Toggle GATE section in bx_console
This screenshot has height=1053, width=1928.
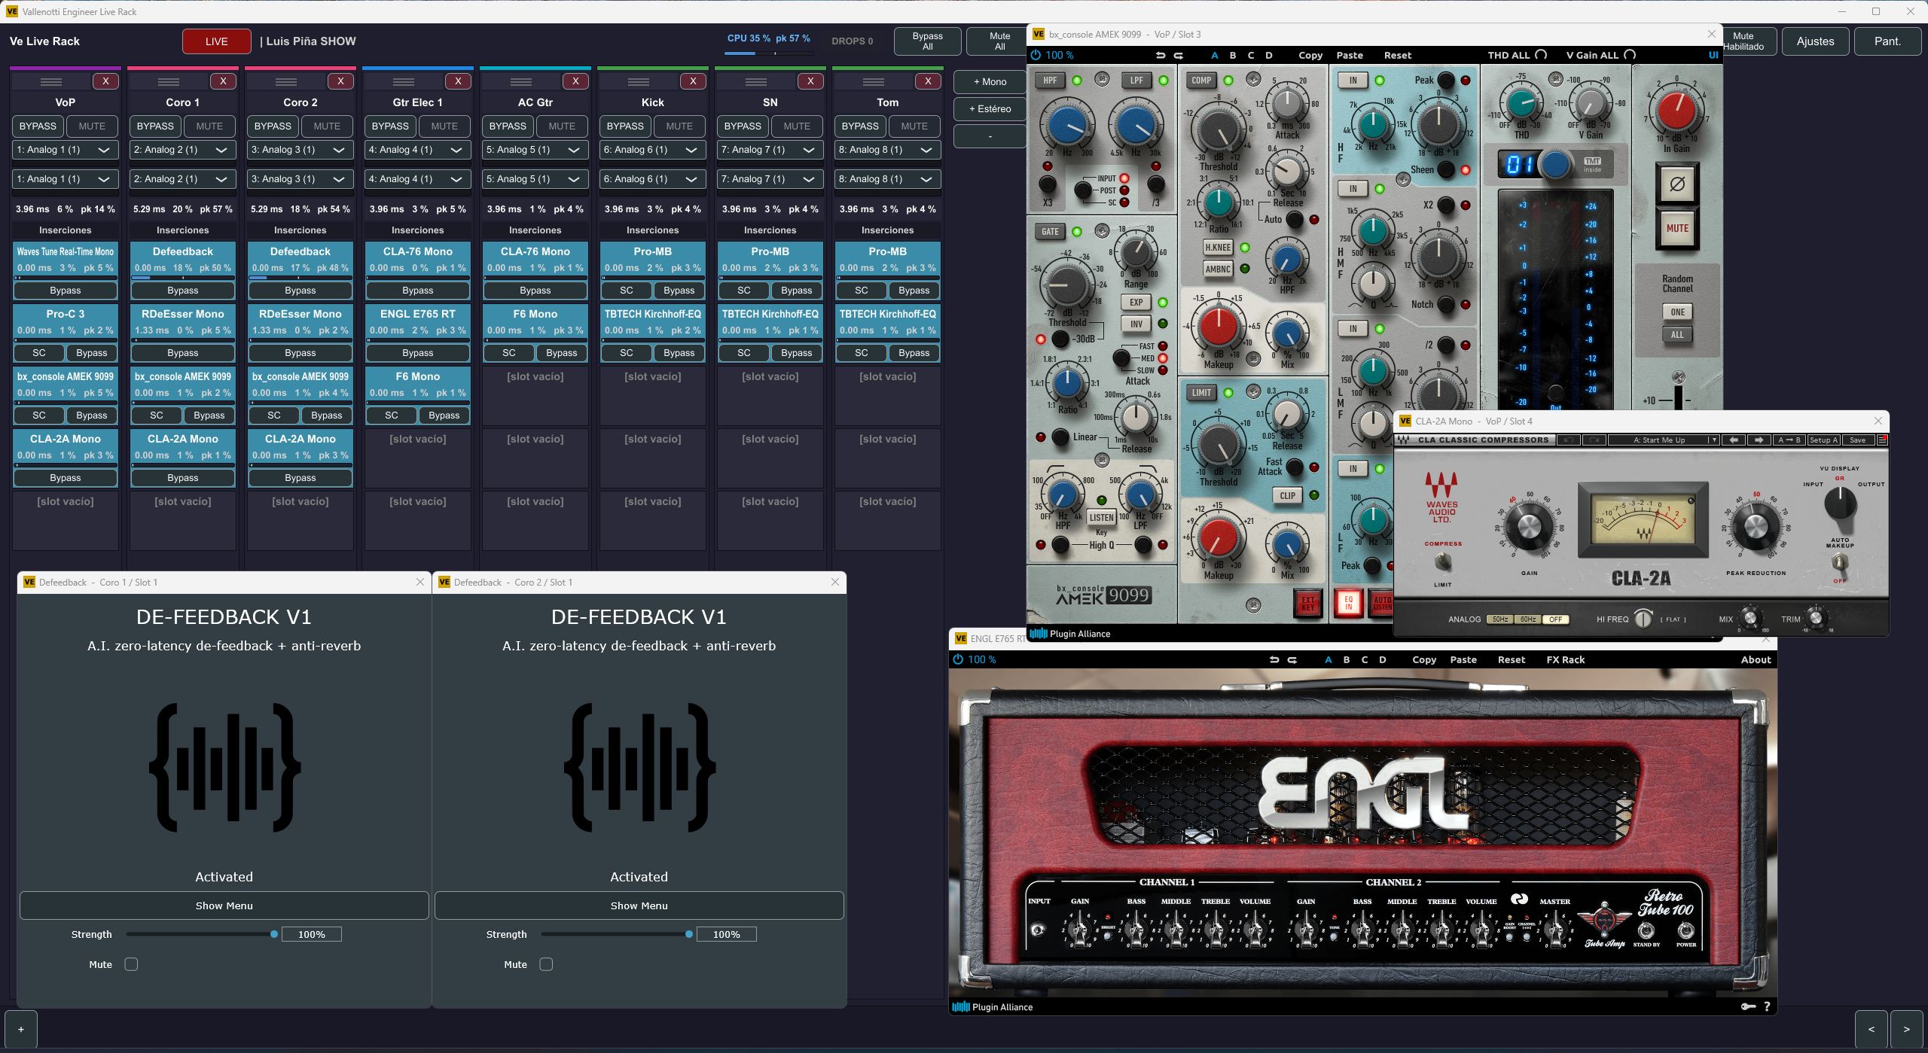pyautogui.click(x=1050, y=232)
